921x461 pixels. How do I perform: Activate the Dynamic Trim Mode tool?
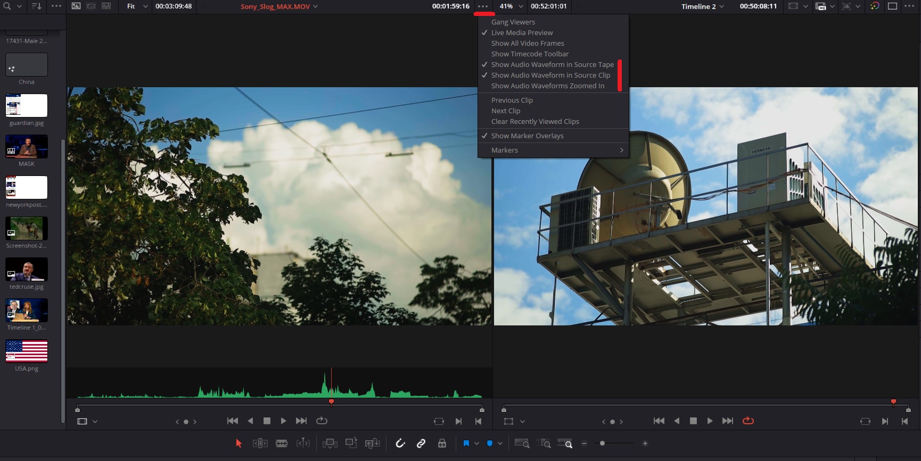pos(303,443)
